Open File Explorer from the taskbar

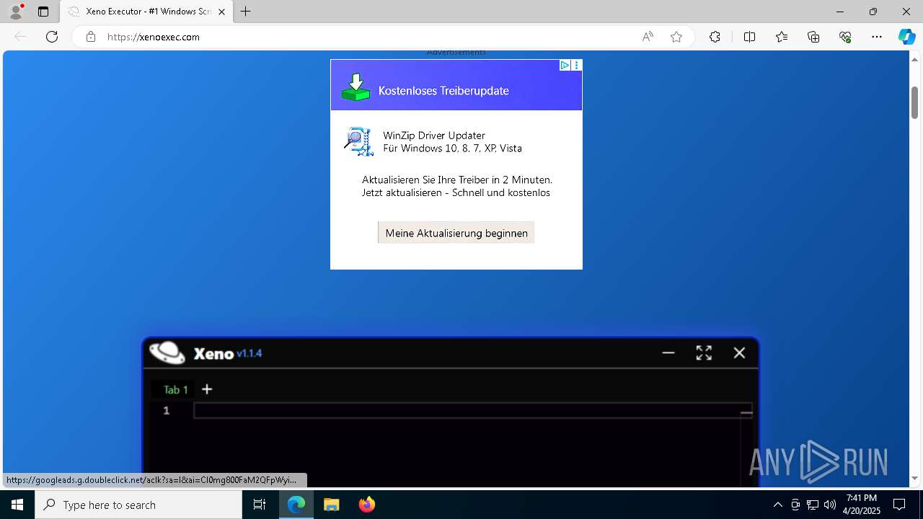pos(332,505)
